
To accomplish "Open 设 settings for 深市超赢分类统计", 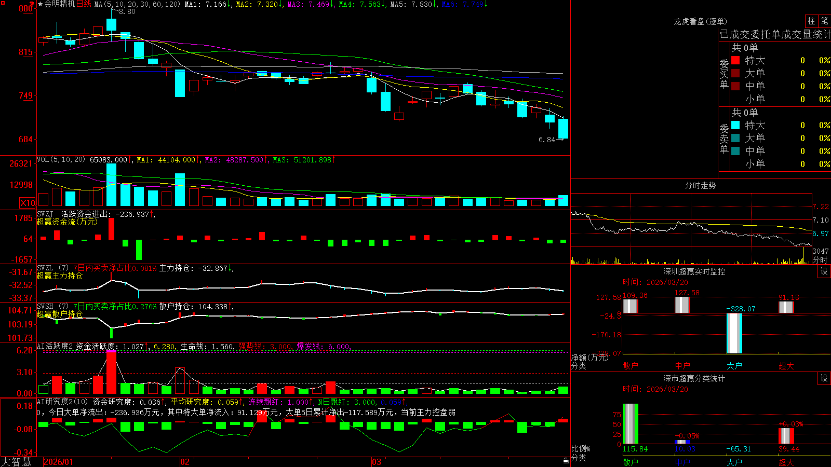I will (x=824, y=378).
